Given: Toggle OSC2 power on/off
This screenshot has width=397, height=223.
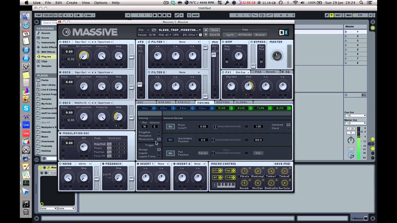Looking at the screenshot, I should [60, 72].
